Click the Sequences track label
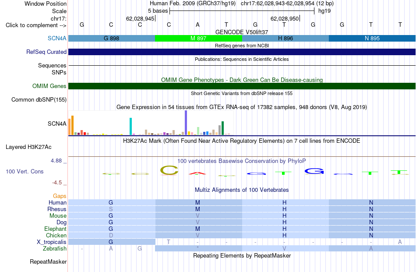 pyautogui.click(x=52, y=65)
